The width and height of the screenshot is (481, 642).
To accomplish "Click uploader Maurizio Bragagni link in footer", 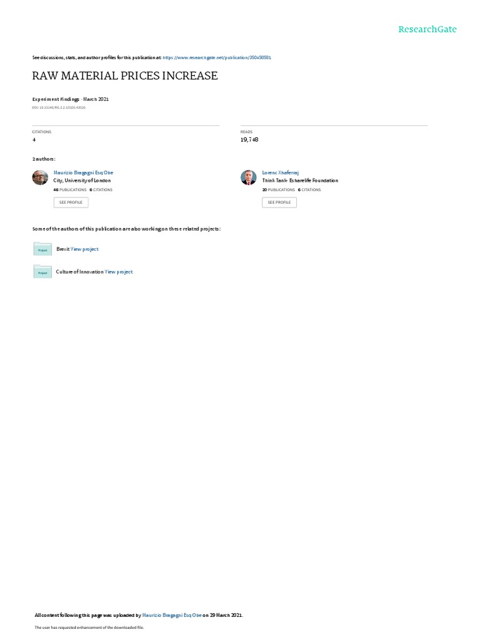I will point(172,615).
